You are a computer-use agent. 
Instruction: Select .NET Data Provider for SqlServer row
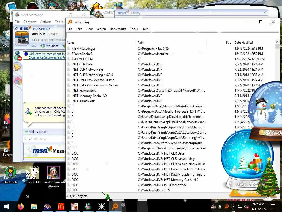[170, 85]
